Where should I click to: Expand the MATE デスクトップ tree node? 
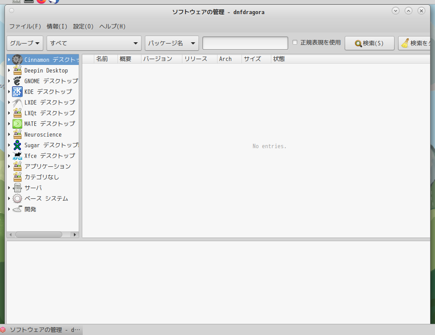[9, 124]
